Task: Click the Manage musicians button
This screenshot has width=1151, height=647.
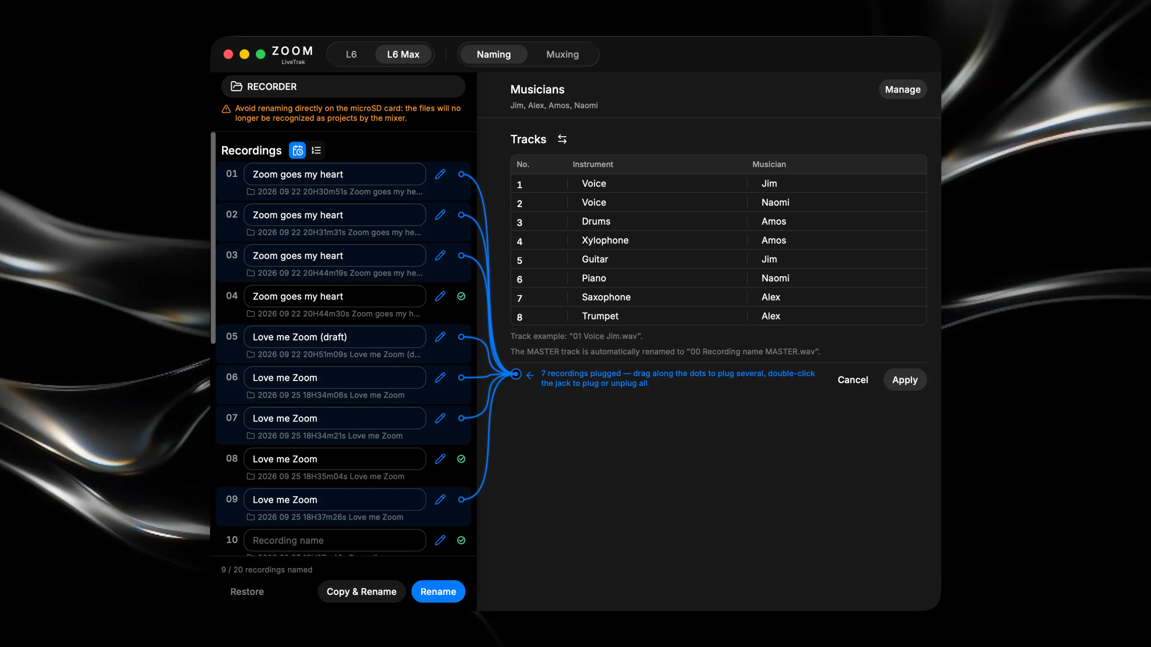Action: coord(902,89)
